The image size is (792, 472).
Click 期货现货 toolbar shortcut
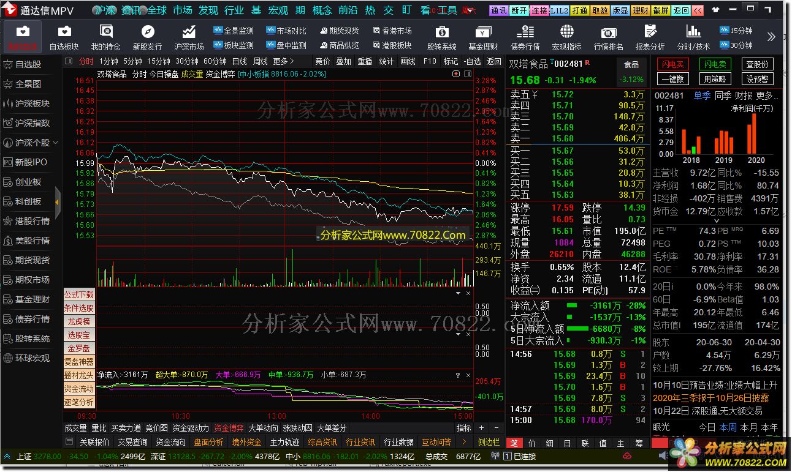(339, 31)
